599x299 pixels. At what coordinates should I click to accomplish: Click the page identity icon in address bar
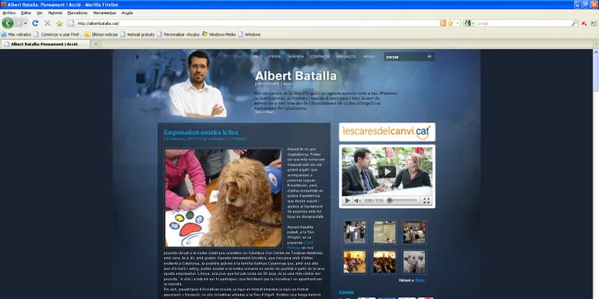tap(71, 23)
